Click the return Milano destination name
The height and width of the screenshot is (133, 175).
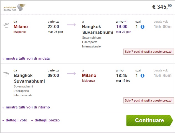tap(89, 76)
